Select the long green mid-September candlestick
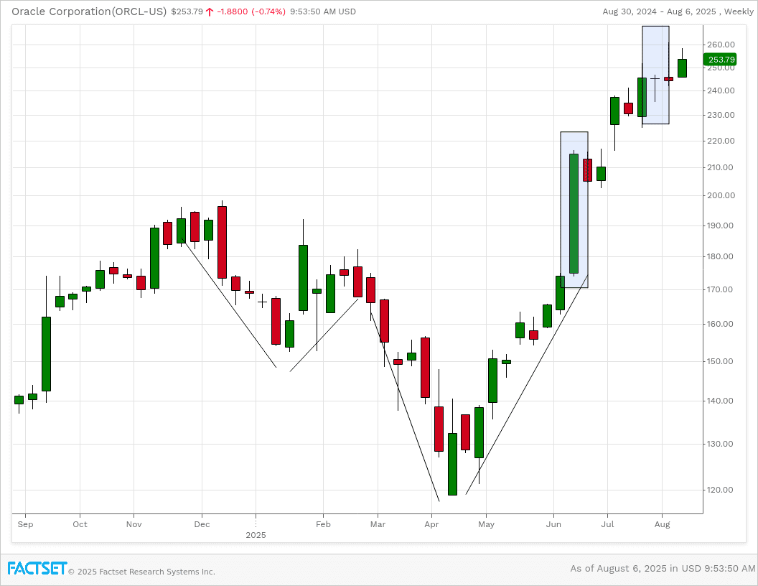Screen dimensions: 758x586 tap(46, 354)
